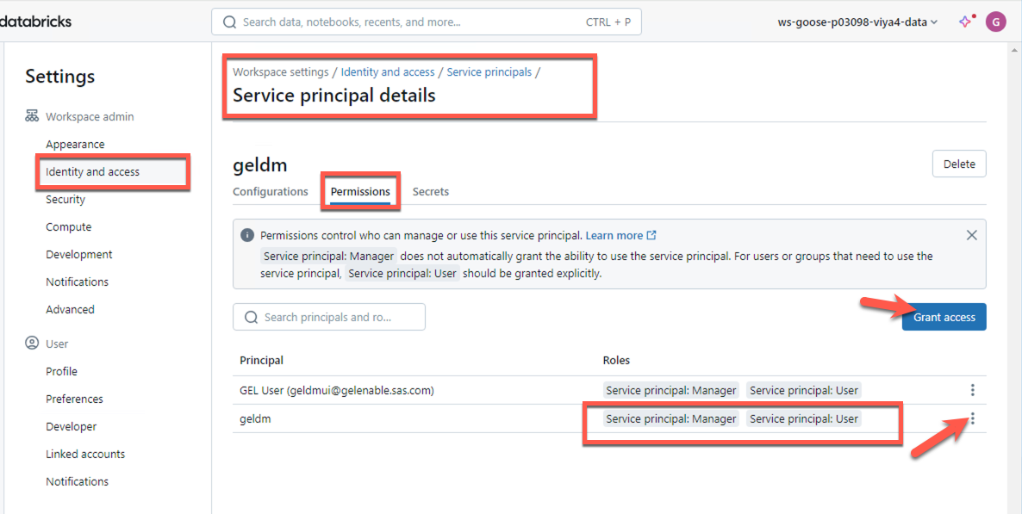Open the profile avatar in top right

coord(995,22)
